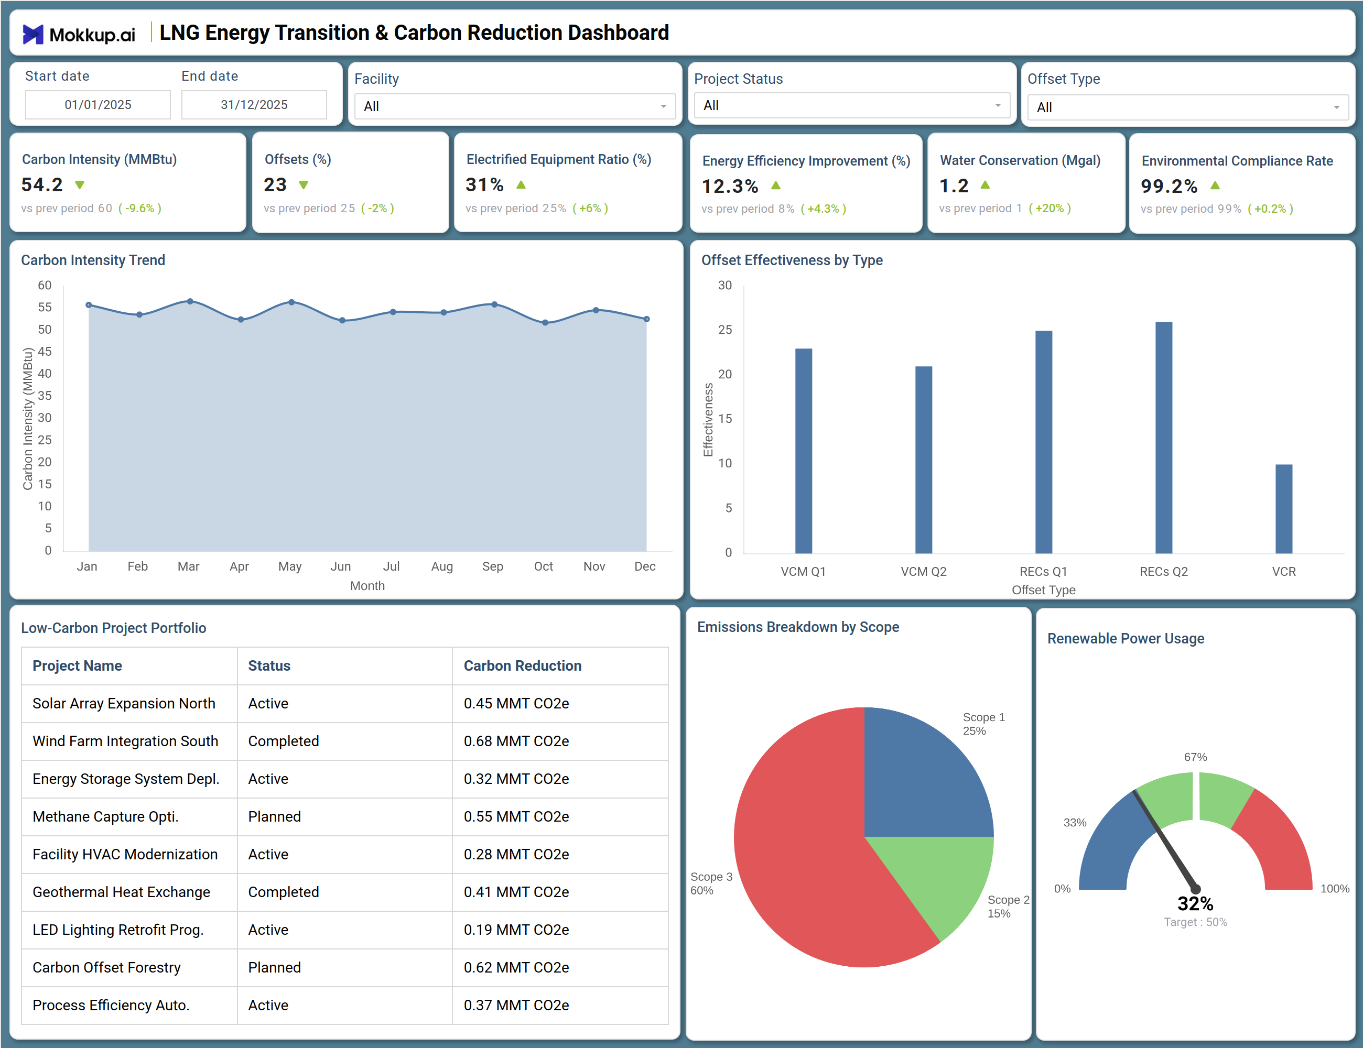
Task: Click the Oct data point on trend line
Action: click(x=545, y=322)
